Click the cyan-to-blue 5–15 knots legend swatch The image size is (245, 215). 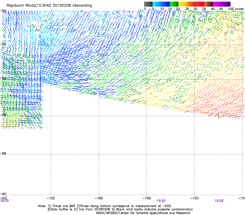161,4
